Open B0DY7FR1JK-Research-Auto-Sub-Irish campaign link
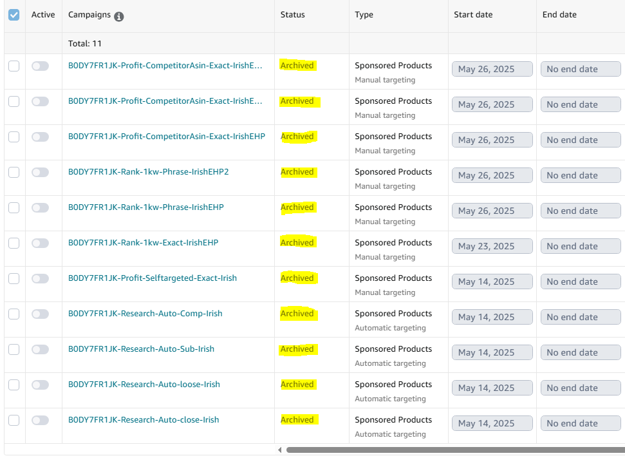This screenshot has height=467, width=625. pyautogui.click(x=141, y=349)
